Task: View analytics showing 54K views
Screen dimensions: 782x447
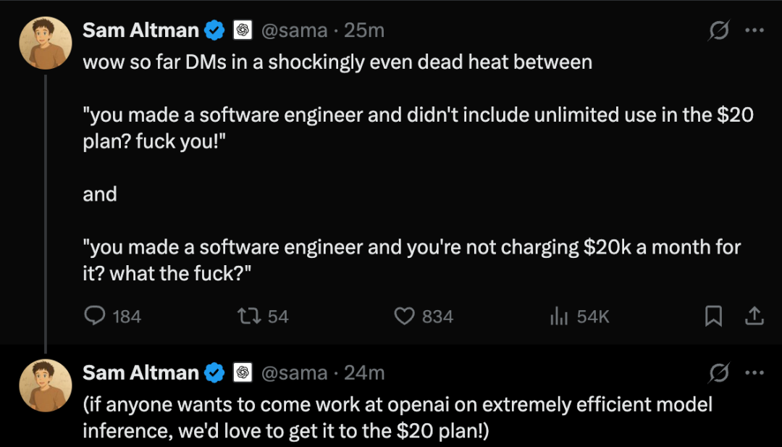Action: point(559,316)
